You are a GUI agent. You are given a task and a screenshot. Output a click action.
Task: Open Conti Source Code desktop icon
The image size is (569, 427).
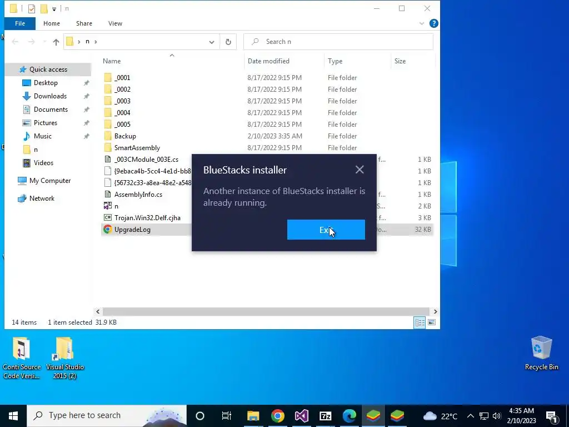coord(22,358)
